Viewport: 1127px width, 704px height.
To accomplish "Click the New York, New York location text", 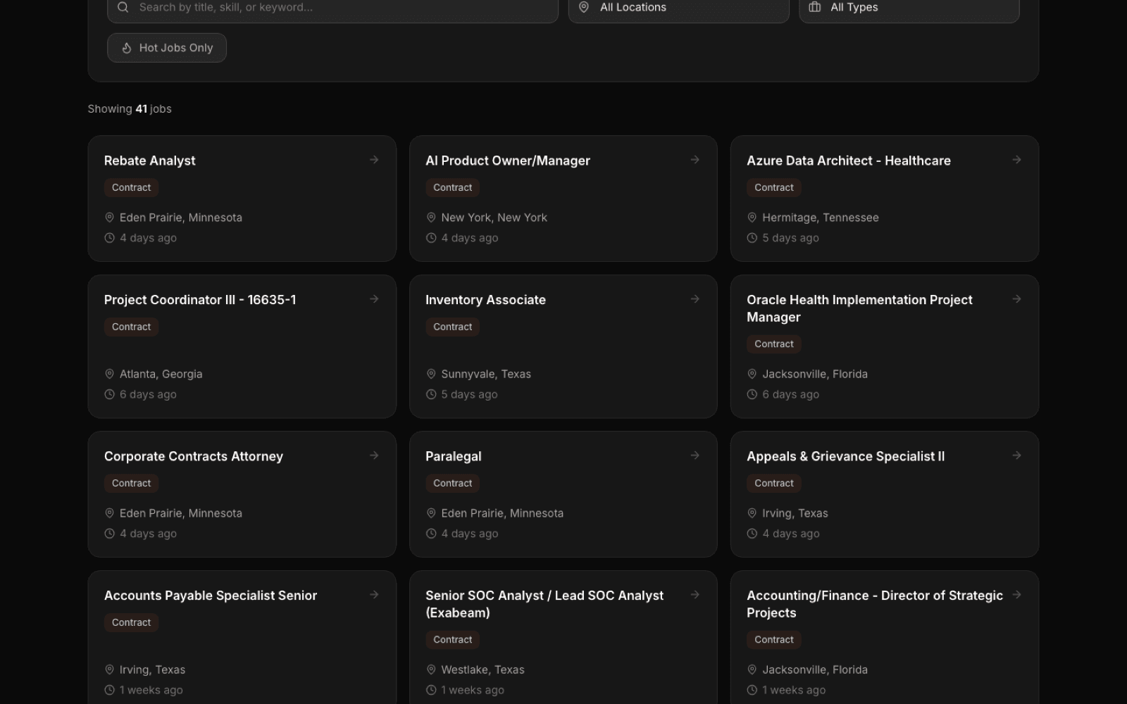I will point(494,218).
